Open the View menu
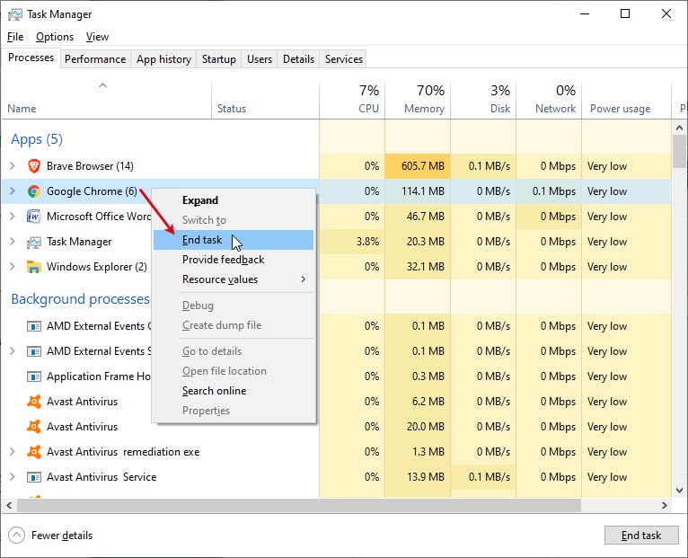This screenshot has width=688, height=558. (x=97, y=37)
